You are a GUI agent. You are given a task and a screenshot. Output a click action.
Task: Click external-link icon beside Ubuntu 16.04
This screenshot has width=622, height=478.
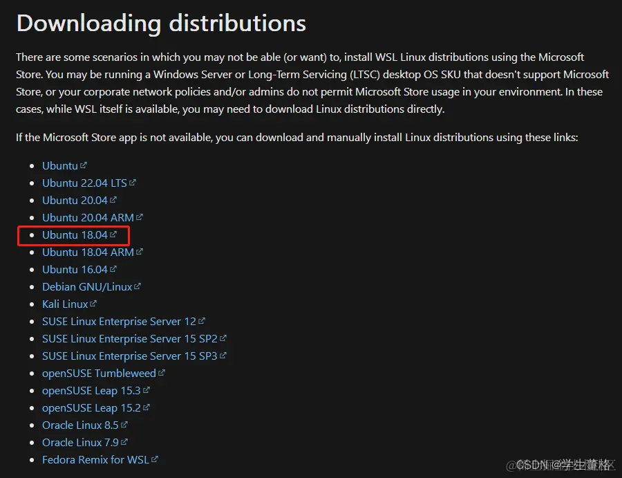pyautogui.click(x=113, y=269)
